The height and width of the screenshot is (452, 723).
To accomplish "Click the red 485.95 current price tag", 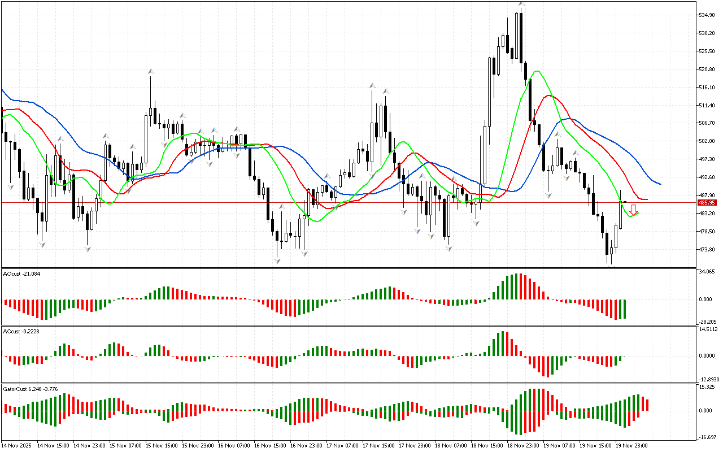I will (x=707, y=202).
